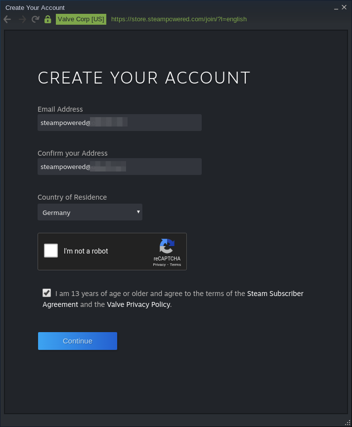Click the Country of Residence label
Image resolution: width=352 pixels, height=427 pixels.
point(72,197)
